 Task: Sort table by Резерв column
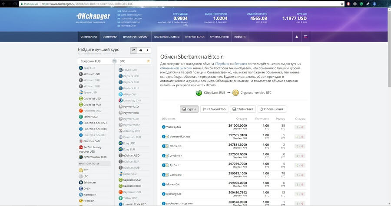pyautogui.click(x=280, y=119)
